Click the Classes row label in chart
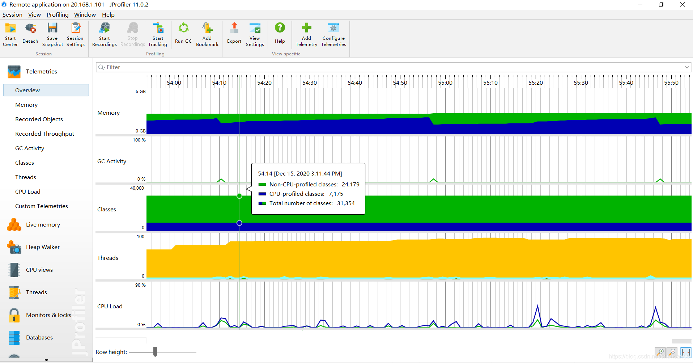This screenshot has width=693, height=363. pos(107,210)
